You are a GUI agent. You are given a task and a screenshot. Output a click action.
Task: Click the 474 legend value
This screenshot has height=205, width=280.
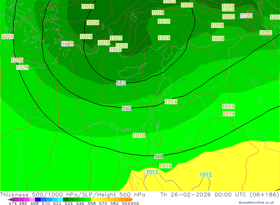(x=13, y=203)
